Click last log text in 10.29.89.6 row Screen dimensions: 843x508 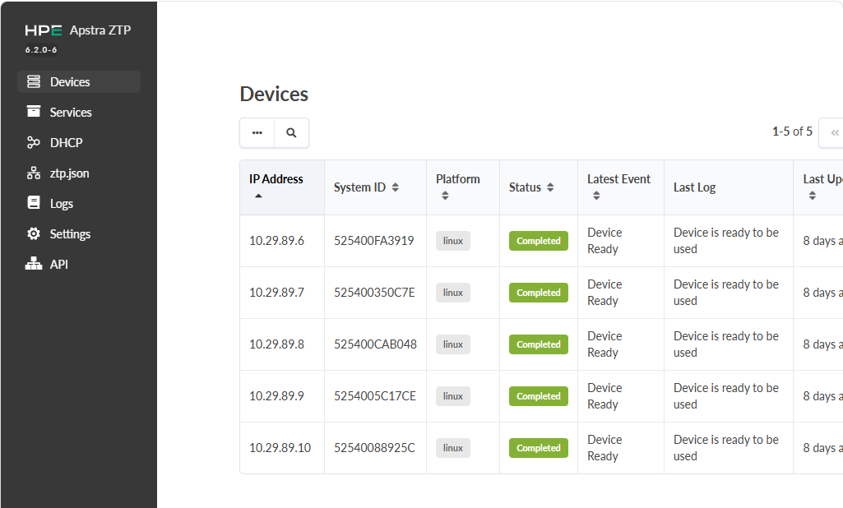[725, 241]
